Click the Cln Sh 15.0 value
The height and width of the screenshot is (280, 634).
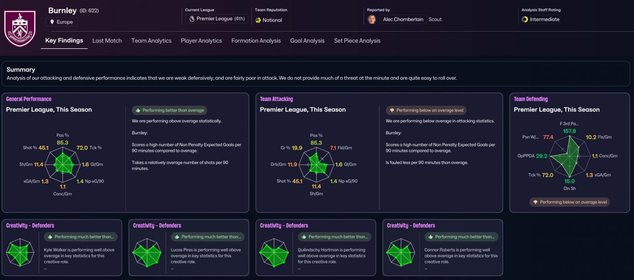570,181
